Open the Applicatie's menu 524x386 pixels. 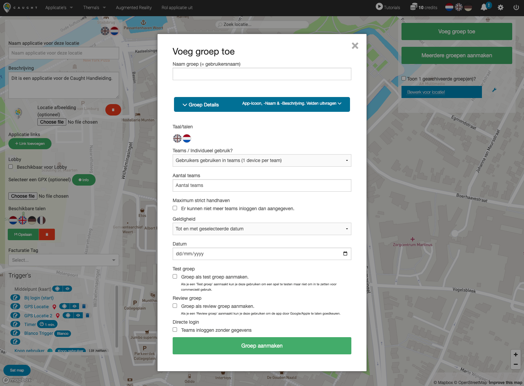[59, 7]
